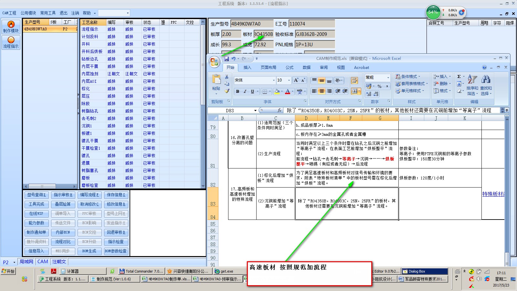Open the 公用模块 menu
517x291 pixels.
[x=28, y=13]
